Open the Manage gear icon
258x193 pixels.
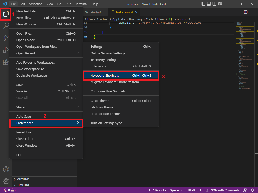pos(6,181)
